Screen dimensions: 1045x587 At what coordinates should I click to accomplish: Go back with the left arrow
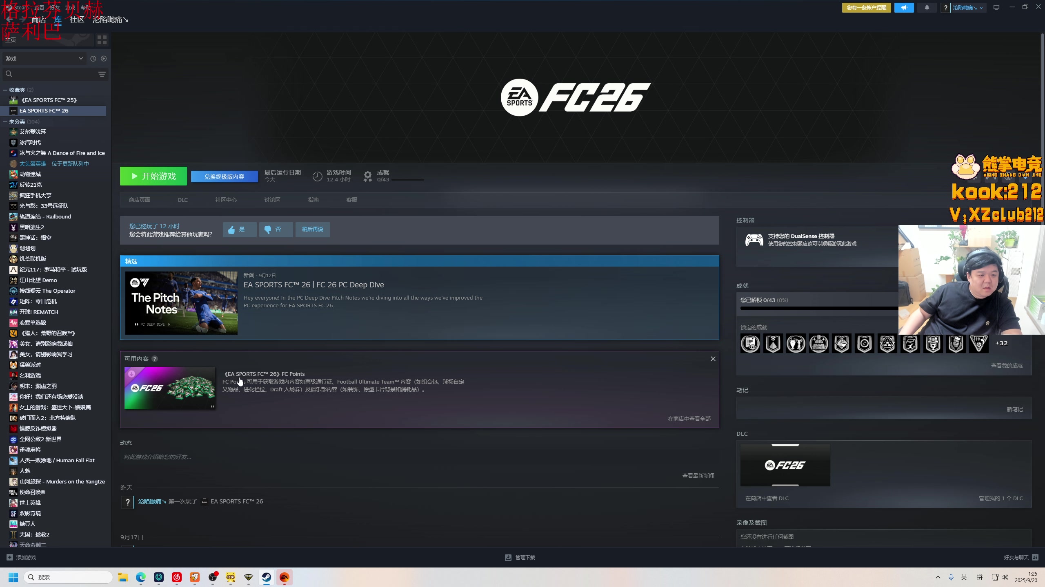click(9, 19)
